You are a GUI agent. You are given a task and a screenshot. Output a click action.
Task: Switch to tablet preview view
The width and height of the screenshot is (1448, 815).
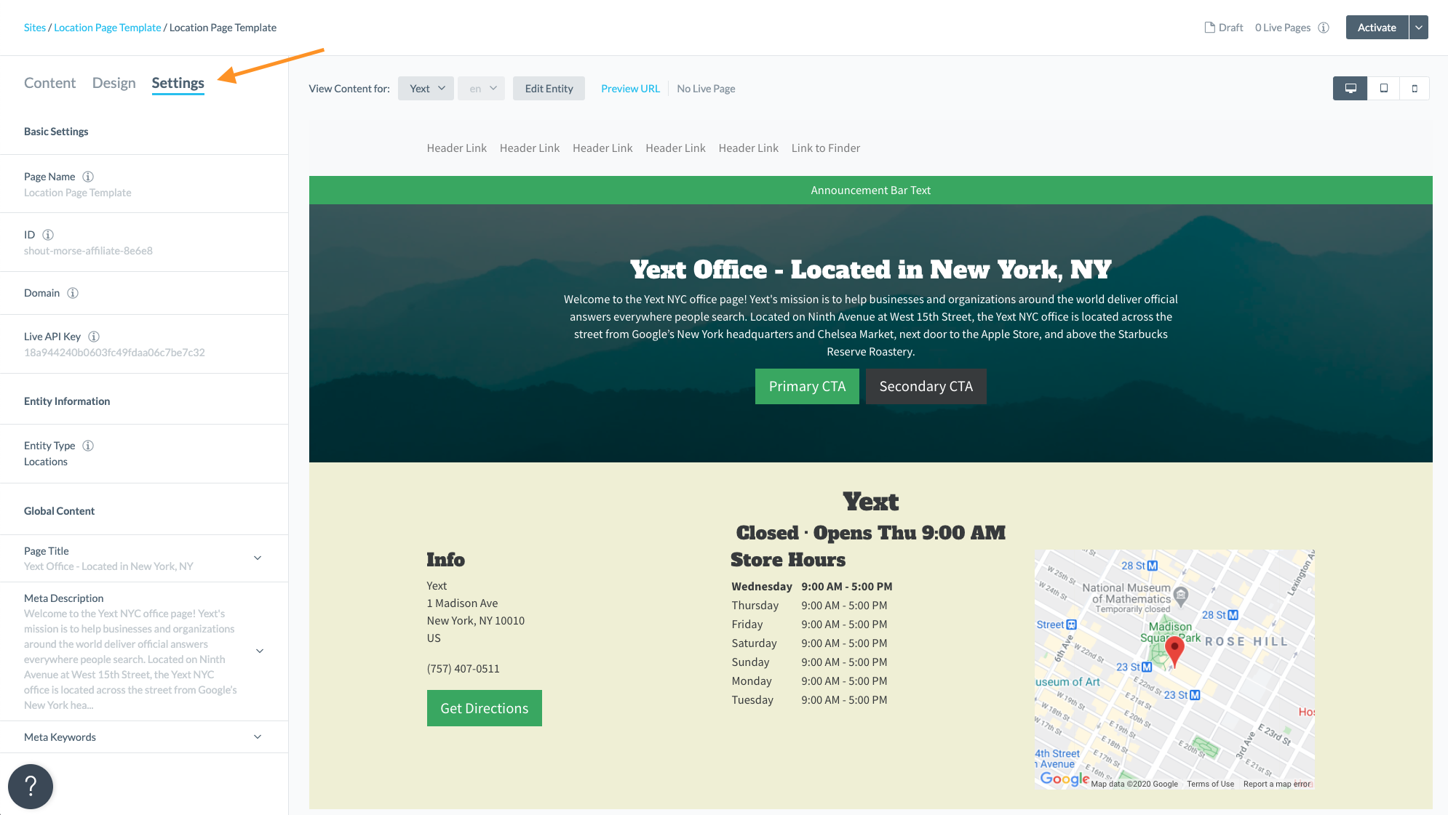point(1384,88)
